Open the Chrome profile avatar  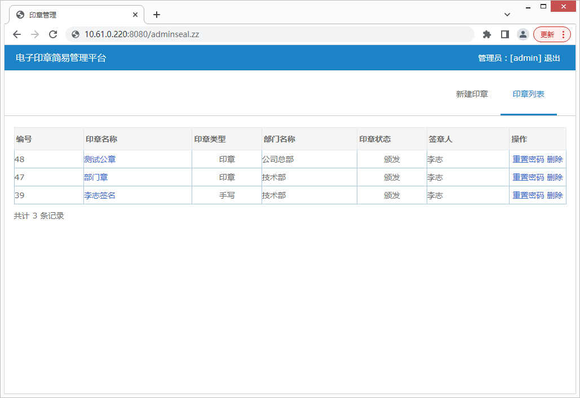coord(523,34)
